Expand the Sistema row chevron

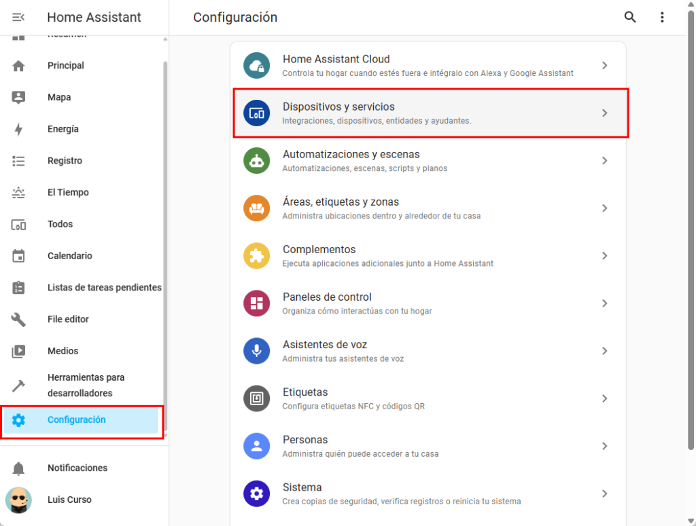(x=604, y=493)
